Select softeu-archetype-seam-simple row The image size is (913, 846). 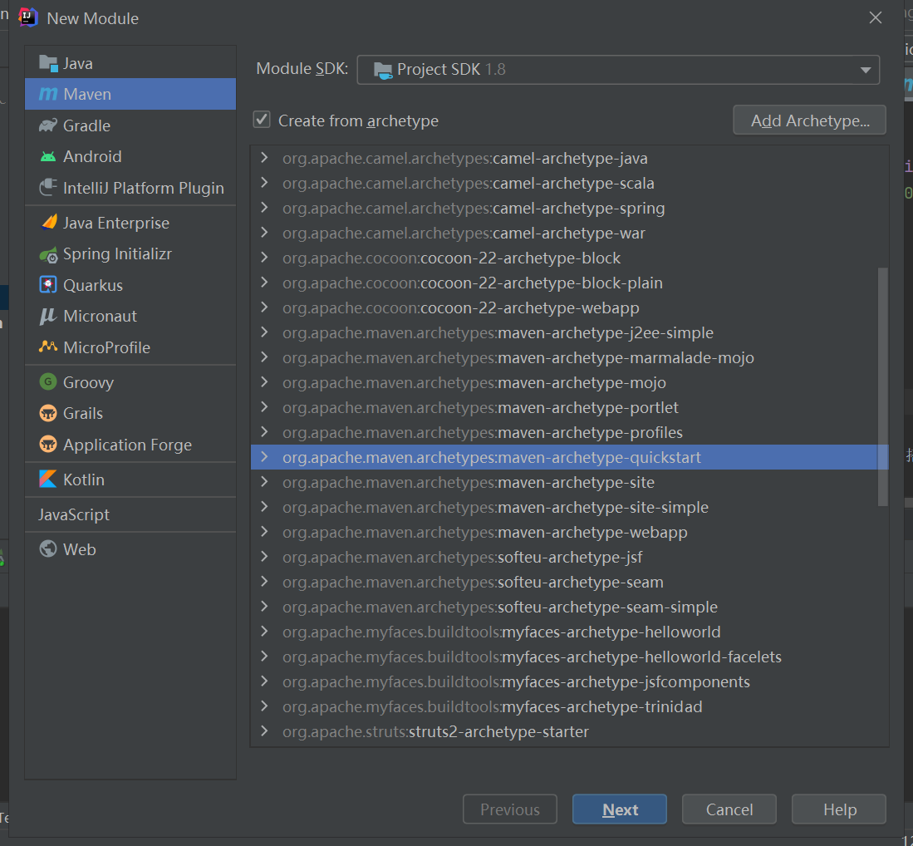coord(569,607)
